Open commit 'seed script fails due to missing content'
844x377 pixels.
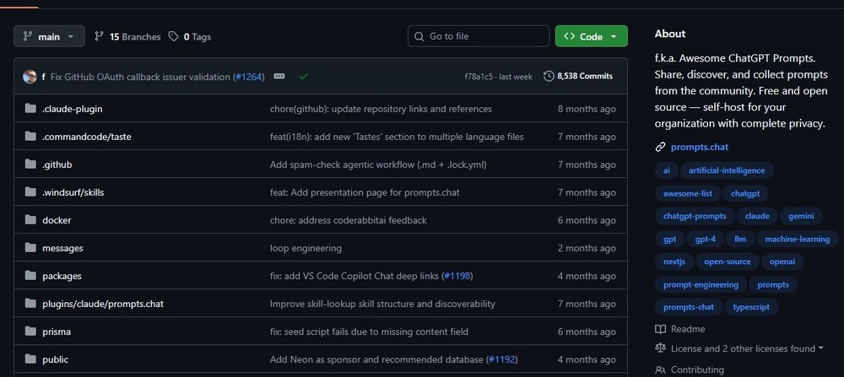(x=369, y=332)
